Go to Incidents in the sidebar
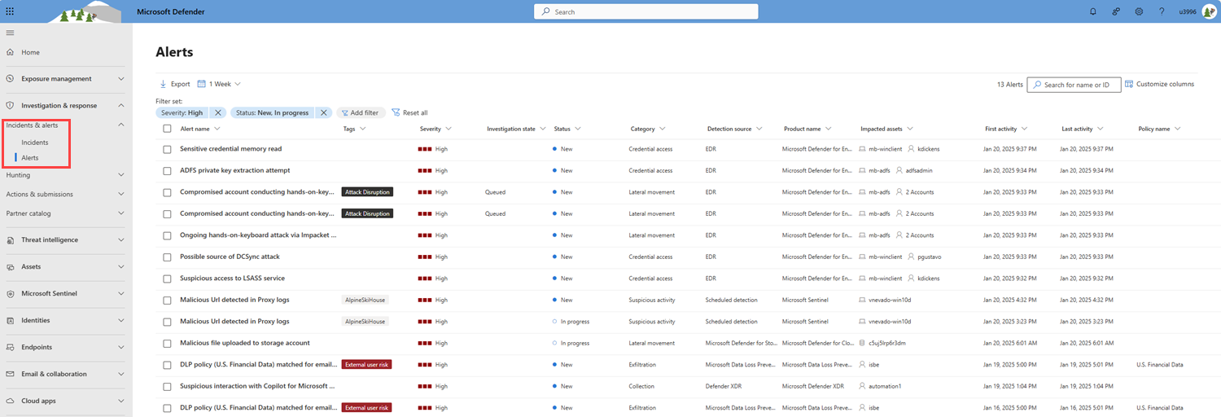This screenshot has height=417, width=1221. [x=35, y=143]
